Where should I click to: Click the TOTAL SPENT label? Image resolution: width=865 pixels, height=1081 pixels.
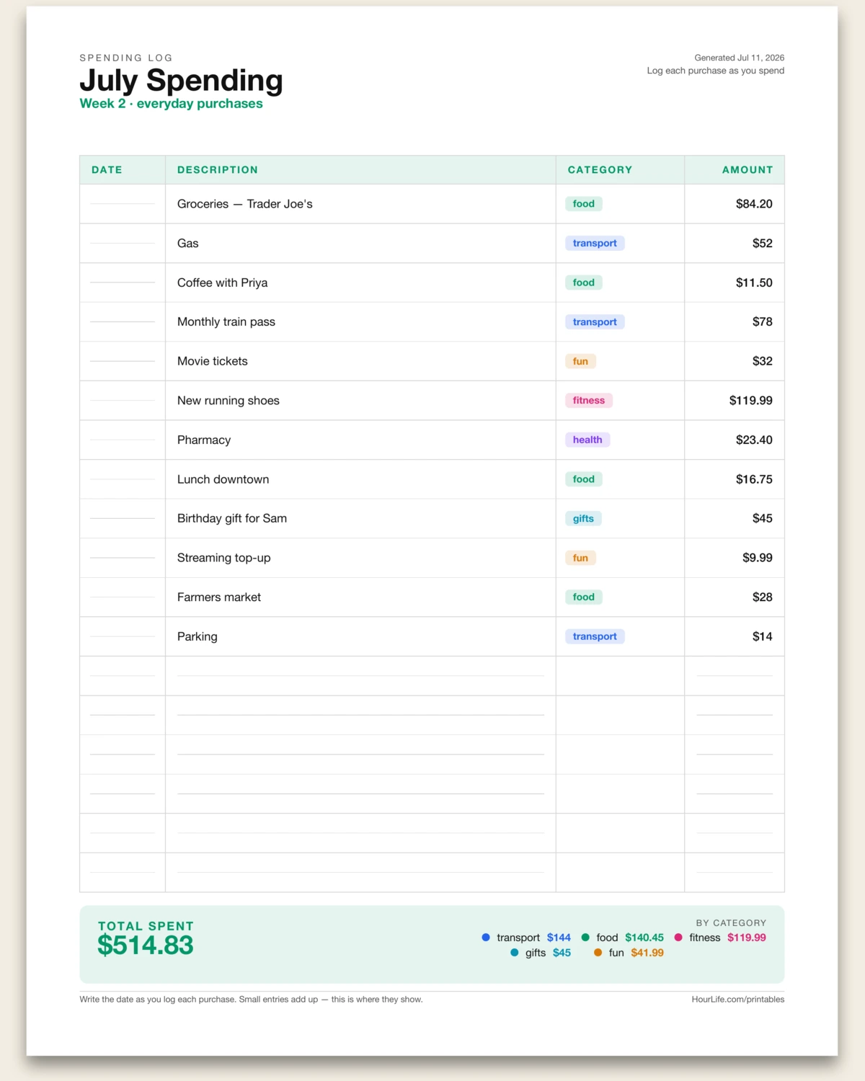[x=146, y=926]
